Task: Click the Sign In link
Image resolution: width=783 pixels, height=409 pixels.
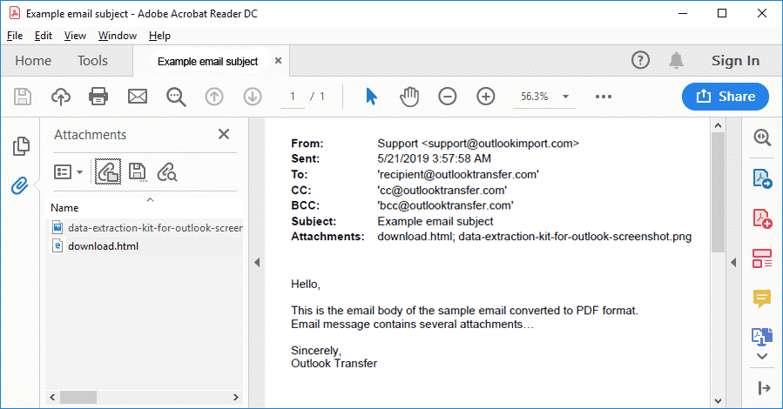Action: (x=735, y=60)
